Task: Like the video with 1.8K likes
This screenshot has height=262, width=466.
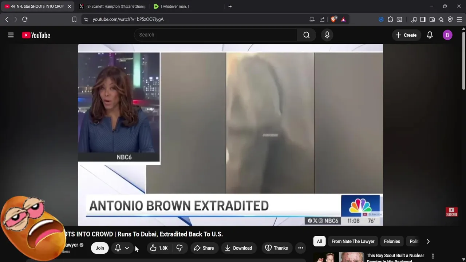Action: [159, 248]
